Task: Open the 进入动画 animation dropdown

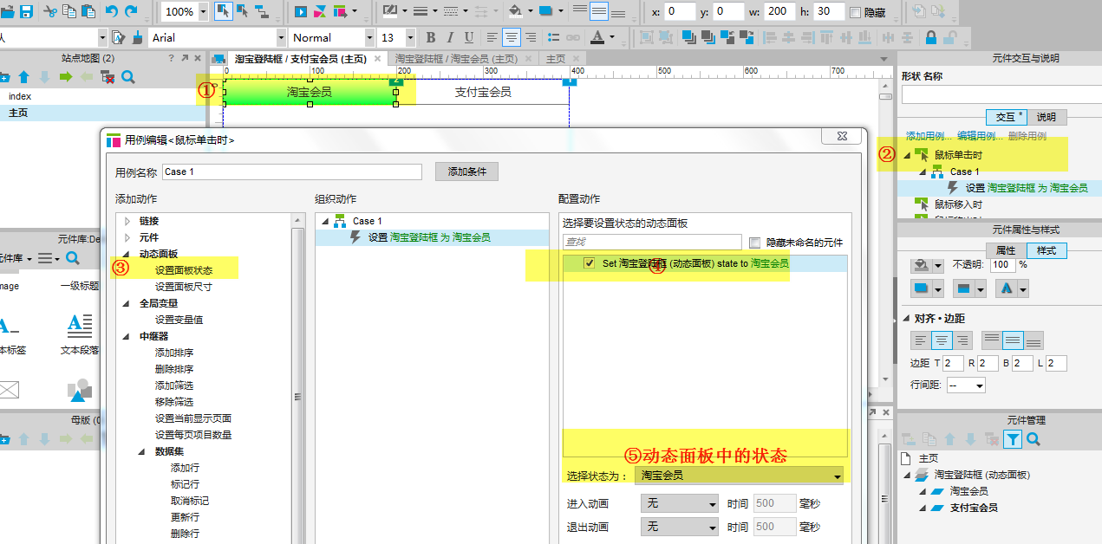Action: click(679, 503)
